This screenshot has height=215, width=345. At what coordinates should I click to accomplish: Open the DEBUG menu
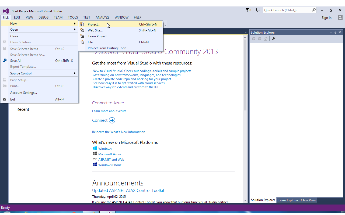pyautogui.click(x=44, y=17)
